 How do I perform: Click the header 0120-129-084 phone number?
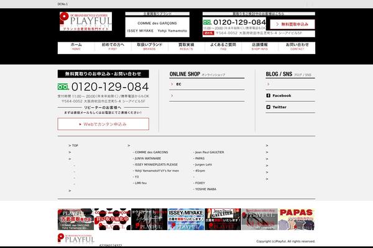pos(239,22)
